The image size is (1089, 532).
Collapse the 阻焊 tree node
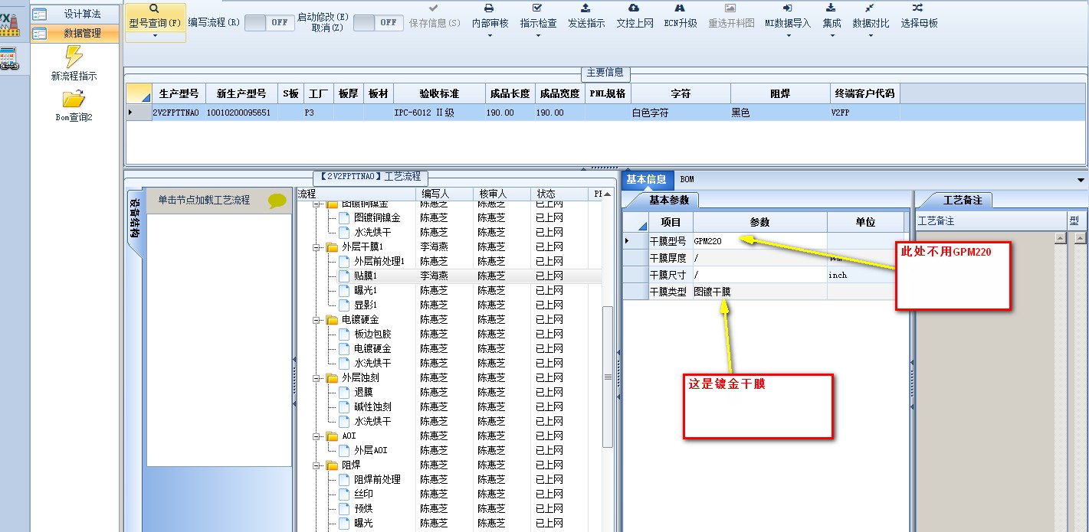[x=317, y=465]
